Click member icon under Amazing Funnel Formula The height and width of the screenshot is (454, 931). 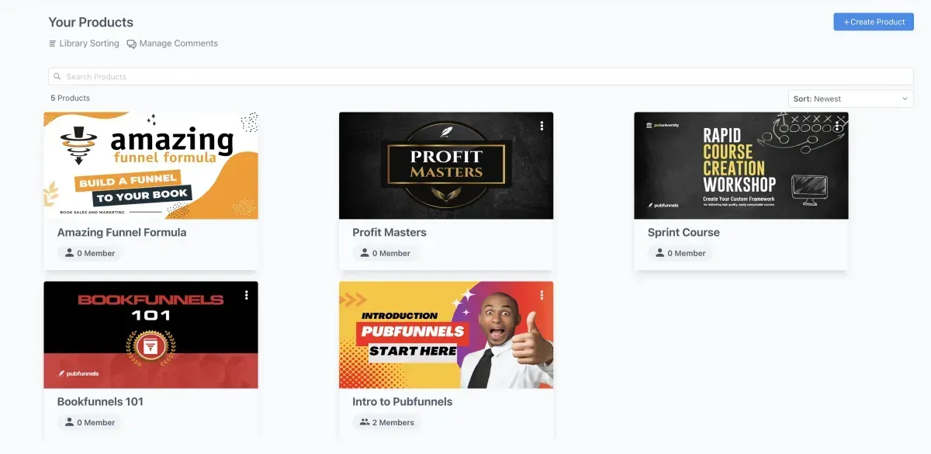point(69,253)
